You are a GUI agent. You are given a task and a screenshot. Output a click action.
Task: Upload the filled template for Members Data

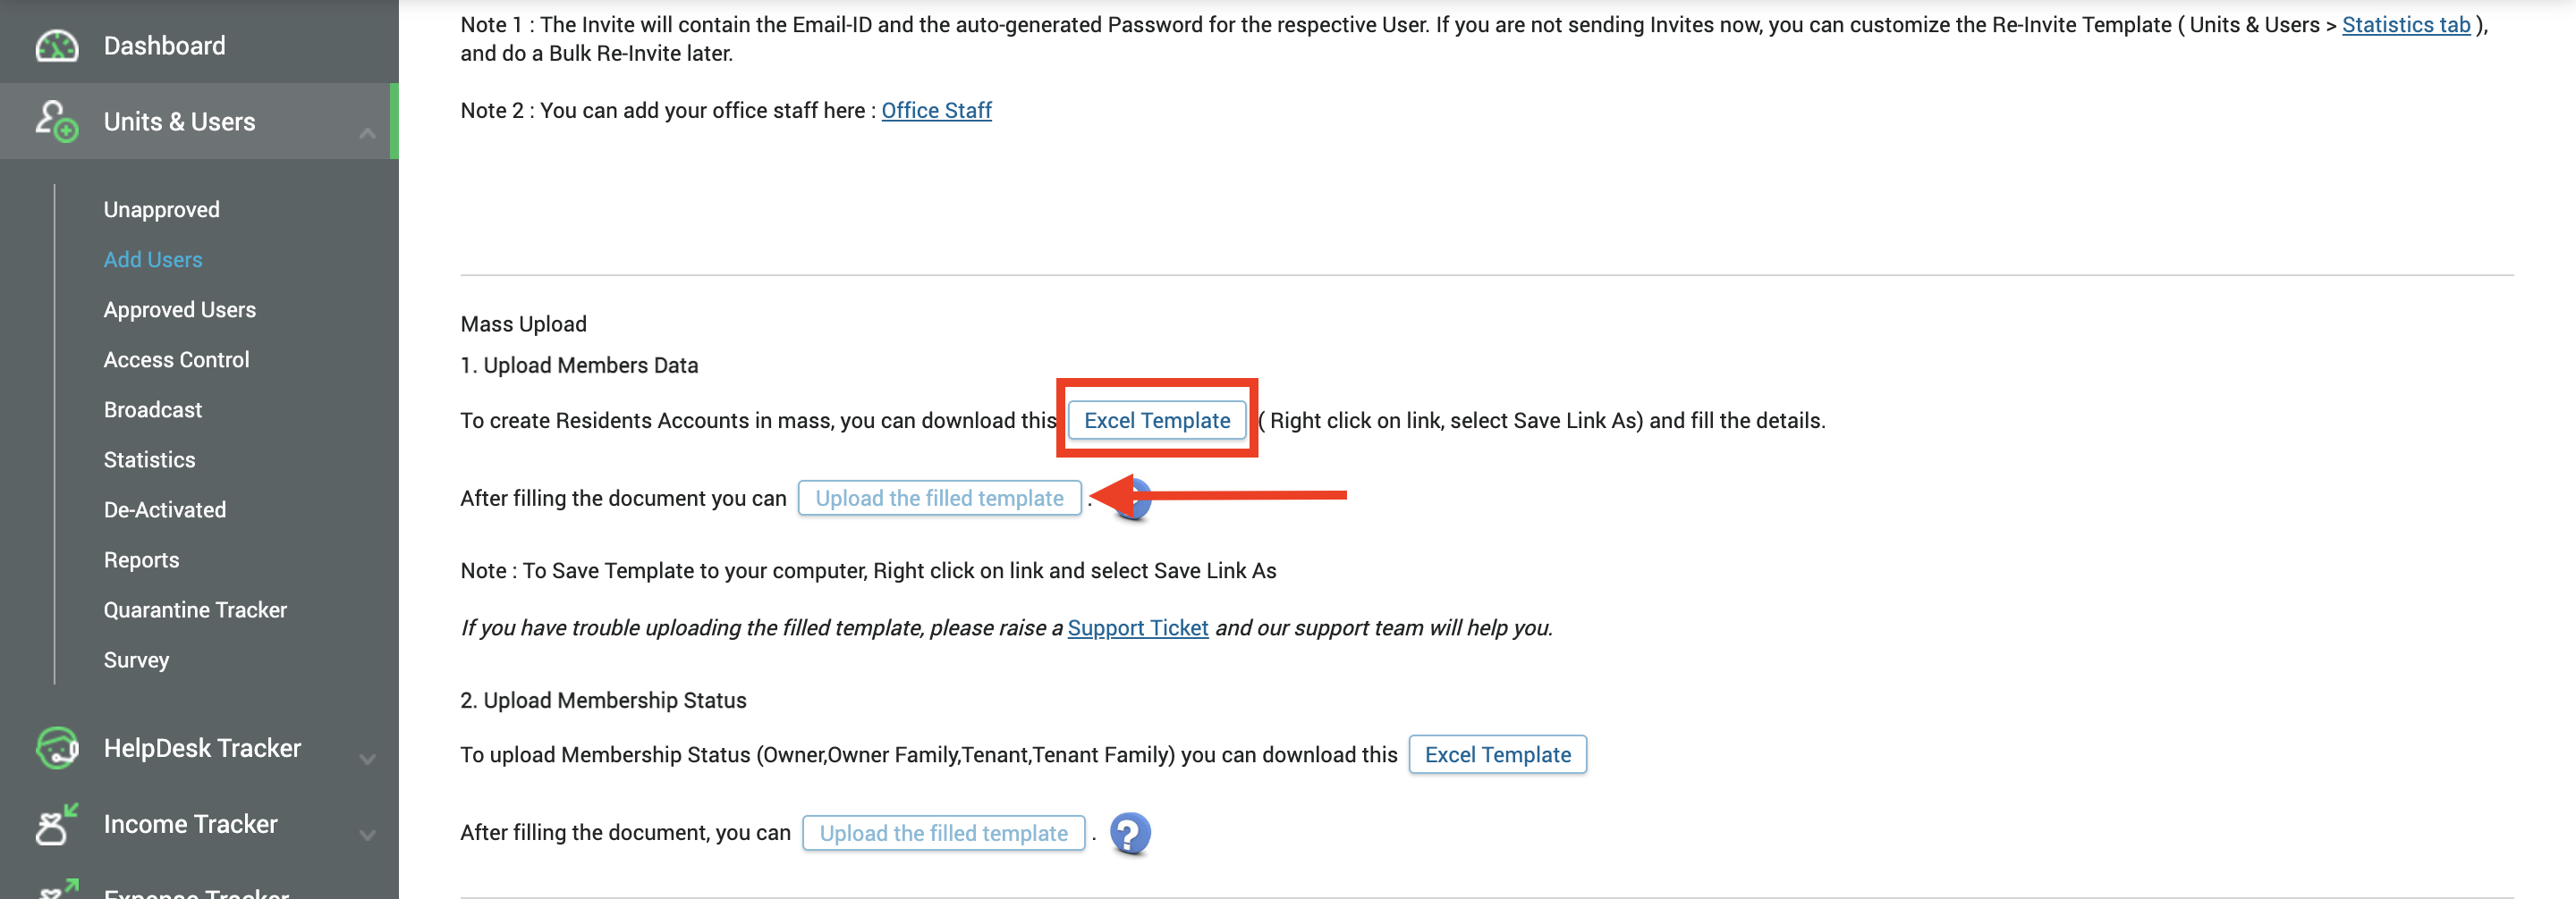pyautogui.click(x=940, y=499)
